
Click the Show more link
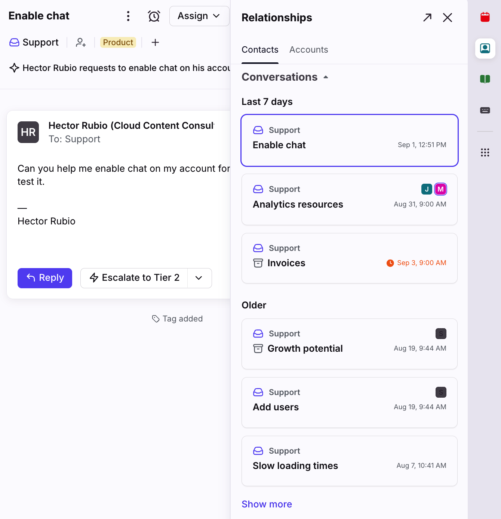[x=267, y=504]
